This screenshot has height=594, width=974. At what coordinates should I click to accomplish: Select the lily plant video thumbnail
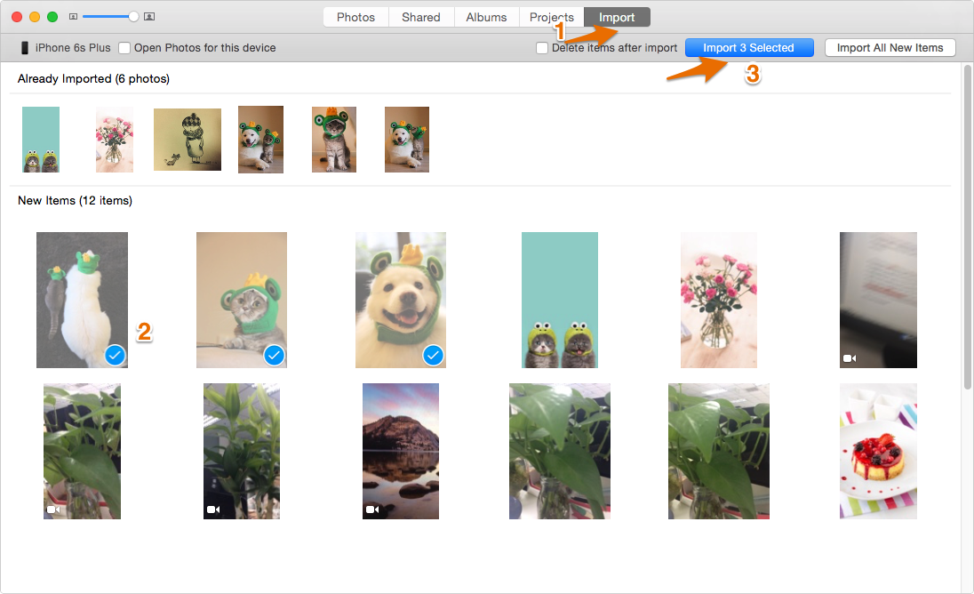pyautogui.click(x=242, y=451)
